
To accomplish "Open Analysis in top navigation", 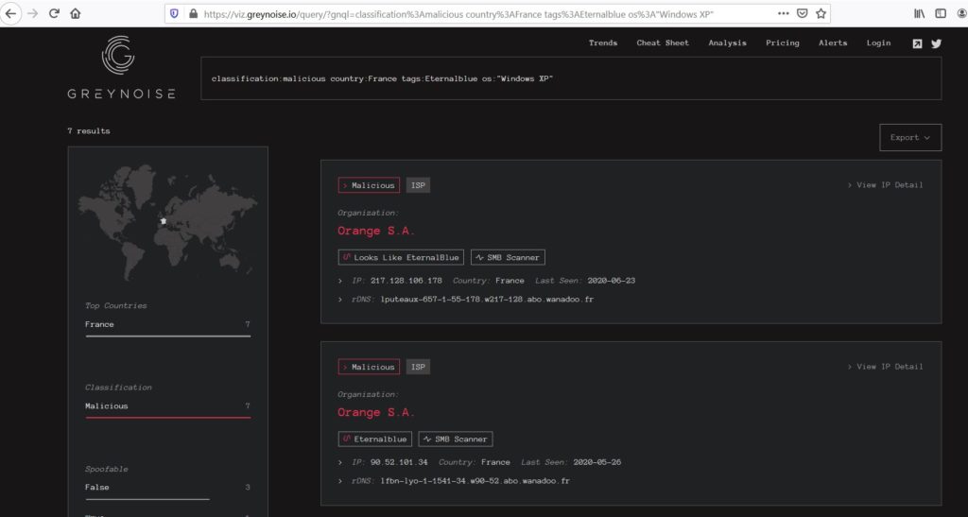I will pyautogui.click(x=727, y=43).
